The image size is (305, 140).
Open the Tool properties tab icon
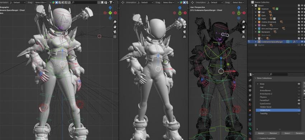click(x=250, y=80)
